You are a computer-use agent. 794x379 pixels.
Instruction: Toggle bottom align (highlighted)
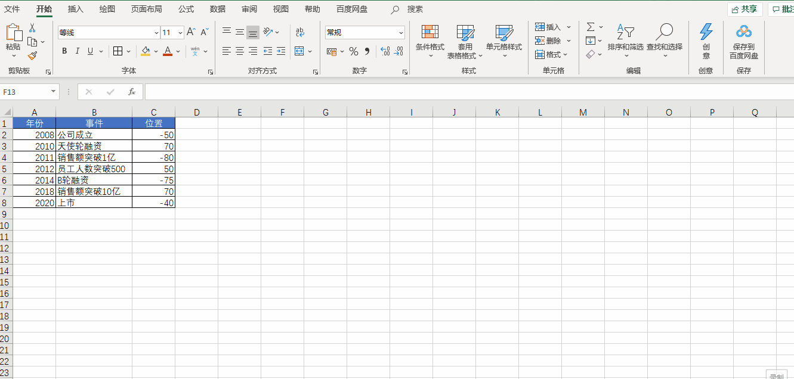[x=253, y=32]
